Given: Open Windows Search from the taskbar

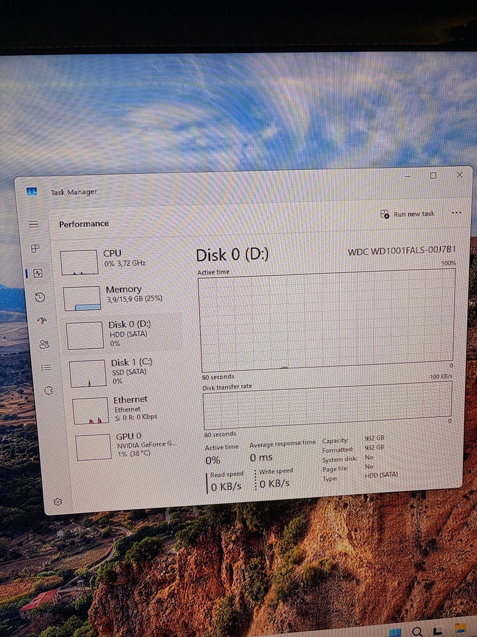Looking at the screenshot, I should tap(417, 632).
